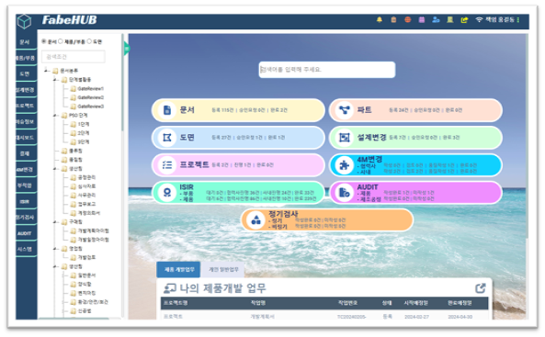Click the main search input field
The width and height of the screenshot is (545, 337).
pyautogui.click(x=326, y=70)
